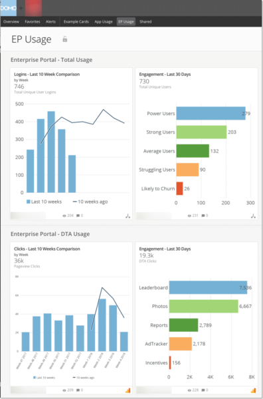The image size is (263, 399).
Task: Click the Reports bar
Action: tap(183, 325)
